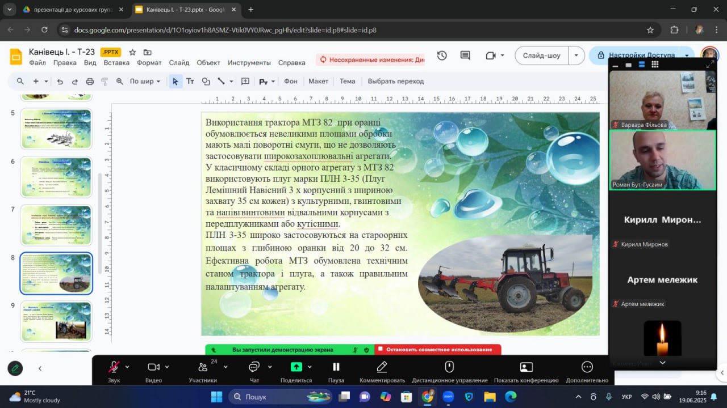Select the text box tool
The width and height of the screenshot is (727, 408).
click(190, 81)
